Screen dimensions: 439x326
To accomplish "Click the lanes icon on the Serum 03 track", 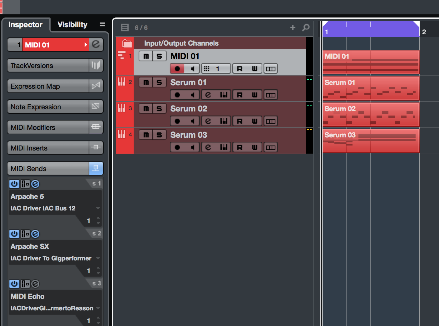I will 271,147.
